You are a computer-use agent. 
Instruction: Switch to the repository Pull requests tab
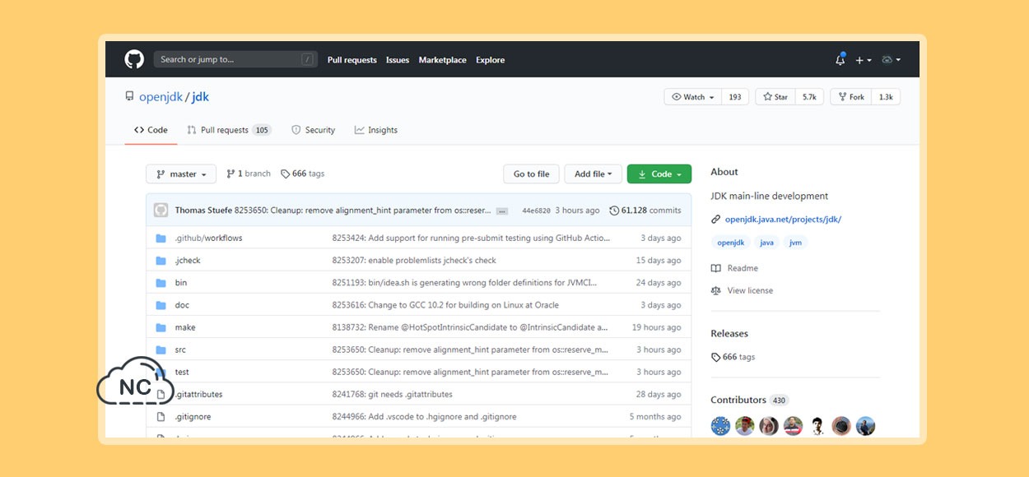(229, 130)
